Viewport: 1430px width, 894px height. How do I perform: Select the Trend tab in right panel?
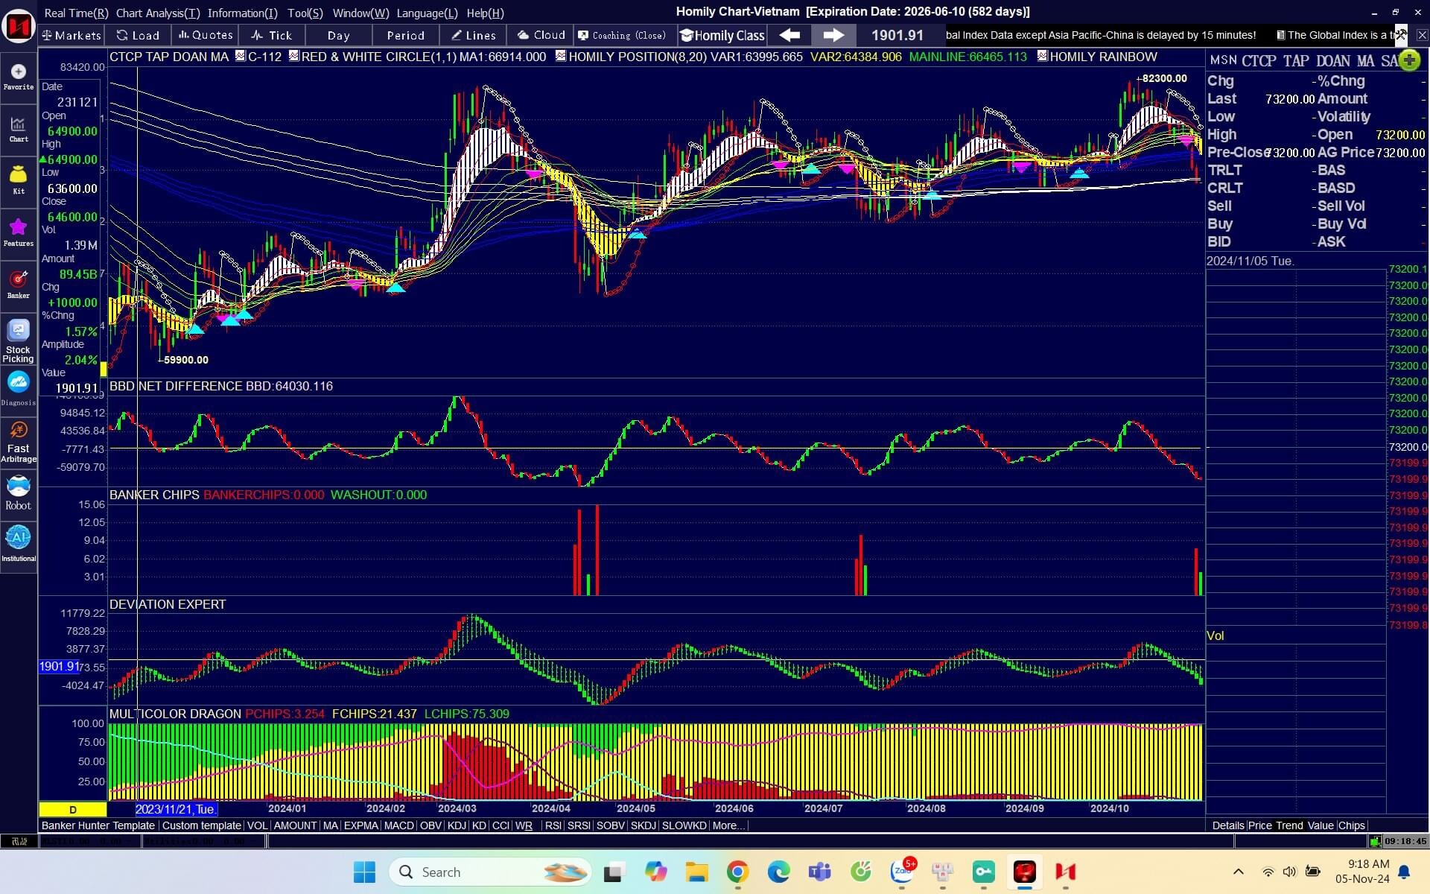(x=1288, y=825)
